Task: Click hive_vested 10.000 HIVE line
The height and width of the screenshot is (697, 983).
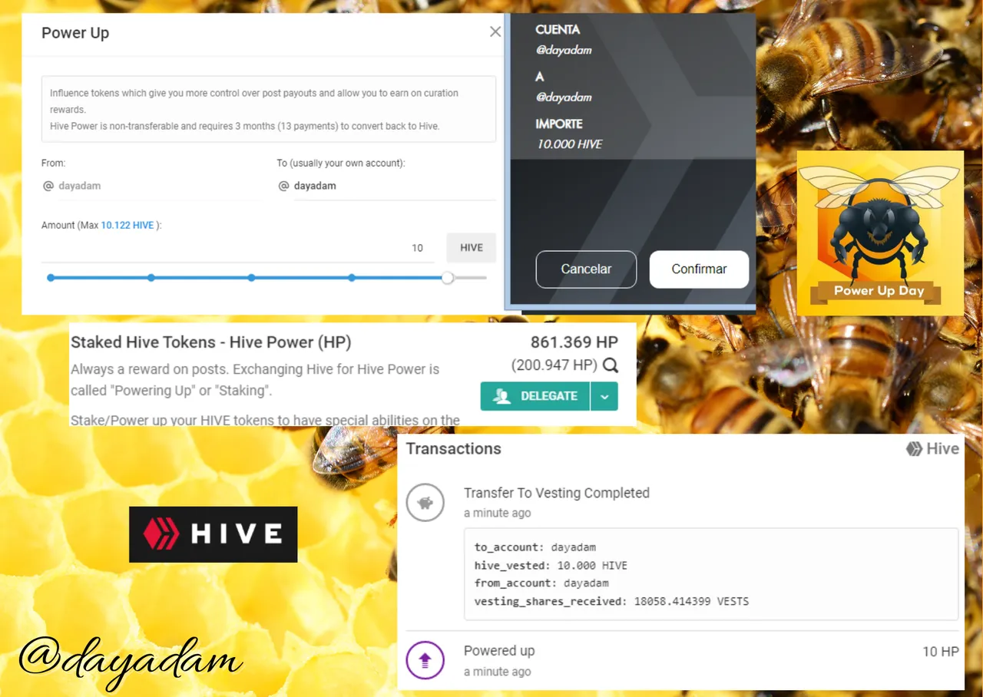Action: [x=551, y=566]
